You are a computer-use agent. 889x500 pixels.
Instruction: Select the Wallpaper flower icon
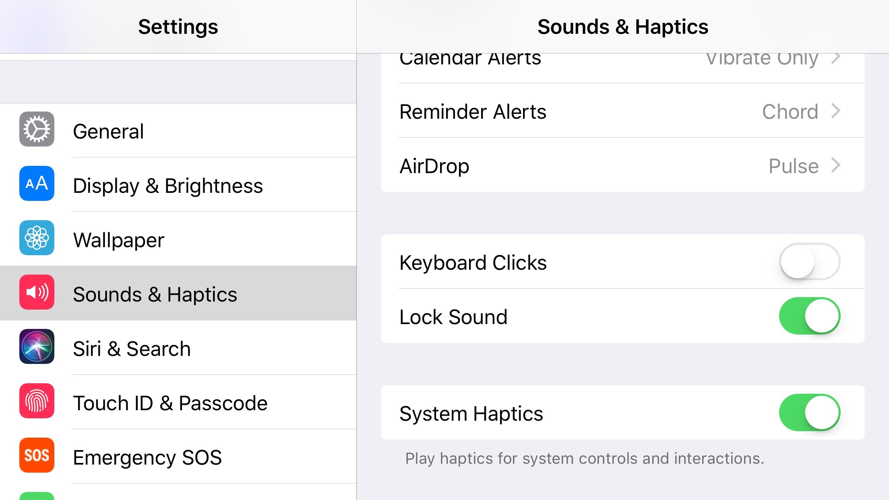37,238
